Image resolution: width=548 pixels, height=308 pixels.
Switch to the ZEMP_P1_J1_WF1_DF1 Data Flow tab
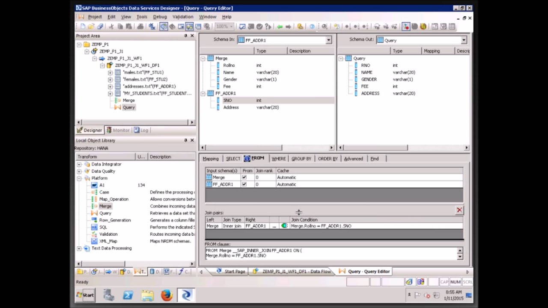click(293, 272)
